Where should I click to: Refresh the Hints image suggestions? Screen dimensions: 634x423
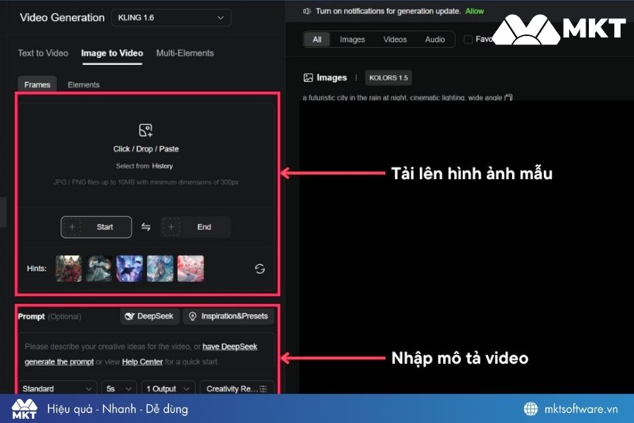(x=259, y=269)
